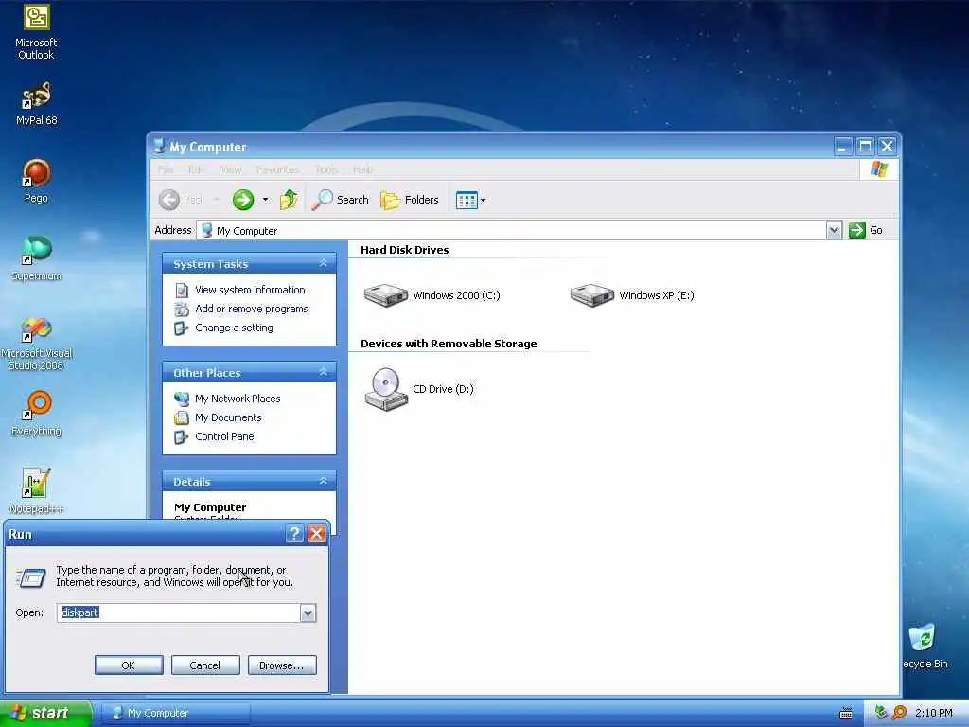Open the Microsoft Outlook desktop icon
The image size is (969, 727).
pyautogui.click(x=36, y=31)
